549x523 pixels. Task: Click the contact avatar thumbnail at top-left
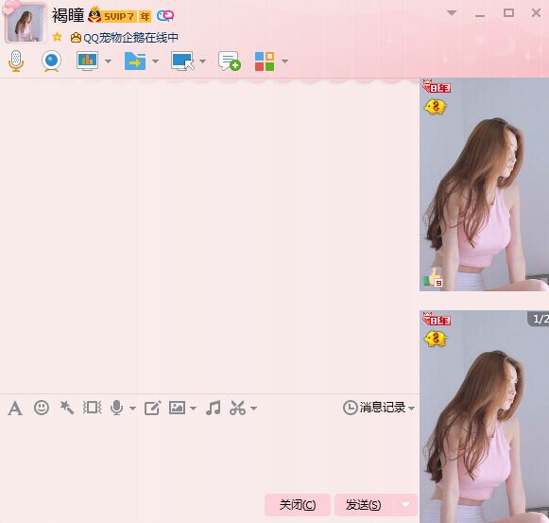[26, 23]
